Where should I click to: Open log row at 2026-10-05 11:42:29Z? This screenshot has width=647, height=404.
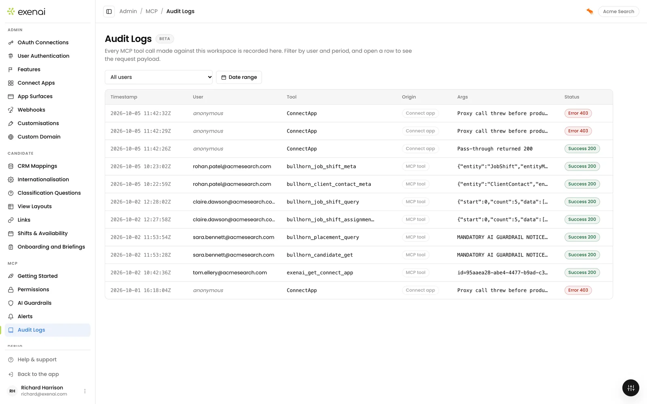pyautogui.click(x=359, y=131)
